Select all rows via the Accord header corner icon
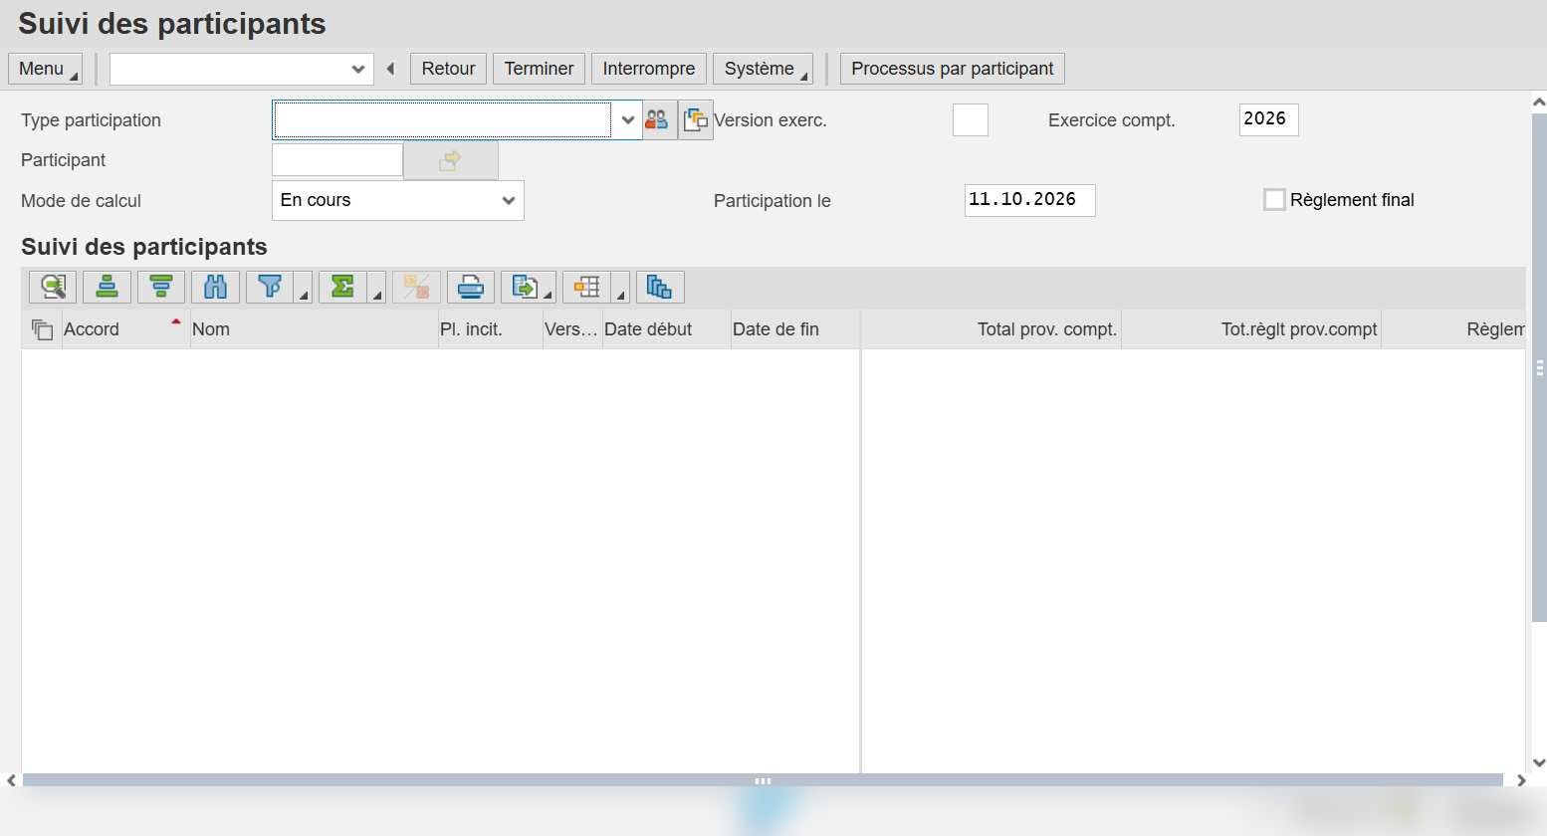 42,329
